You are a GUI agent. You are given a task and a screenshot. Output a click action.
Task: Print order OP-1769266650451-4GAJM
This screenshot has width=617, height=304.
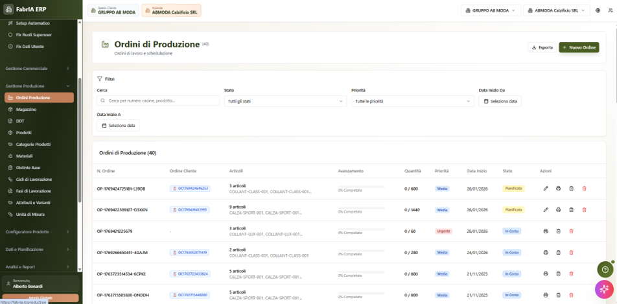pyautogui.click(x=546, y=252)
